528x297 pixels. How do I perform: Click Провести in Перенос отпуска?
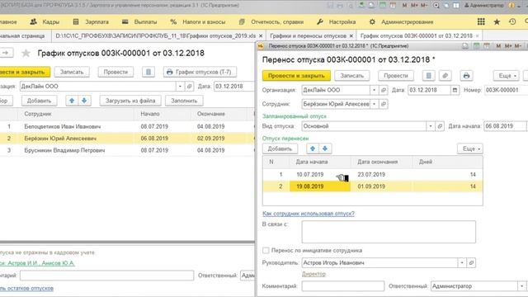(x=396, y=76)
